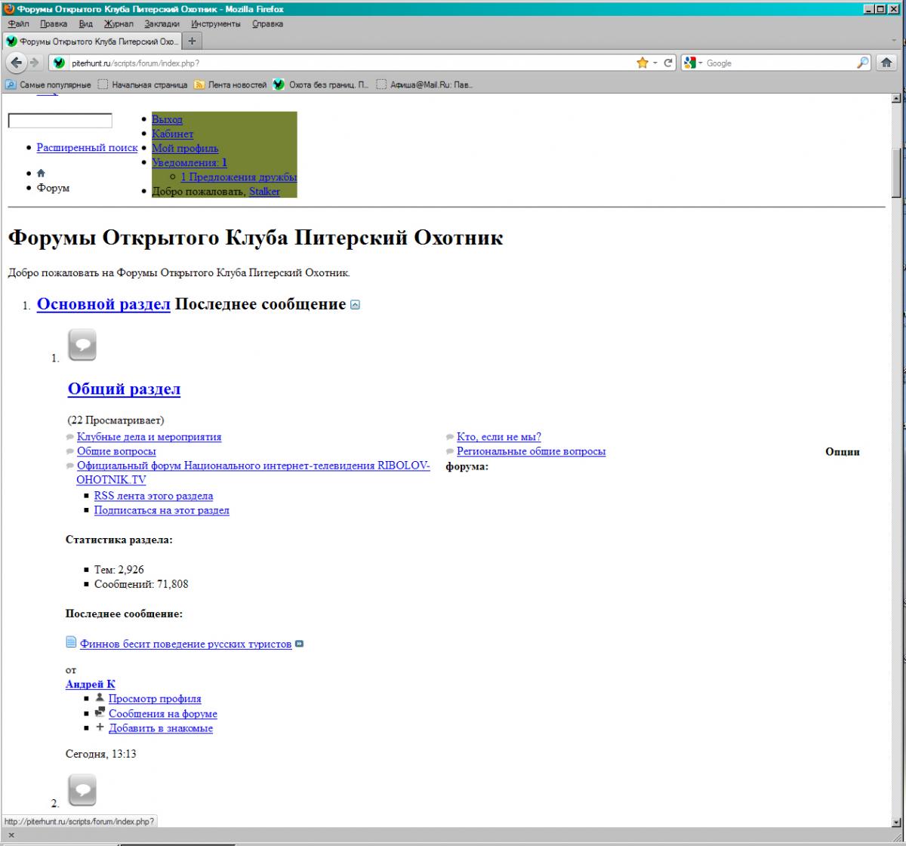Open the address bar history dropdown arrow
This screenshot has height=846, width=906.
tap(655, 63)
